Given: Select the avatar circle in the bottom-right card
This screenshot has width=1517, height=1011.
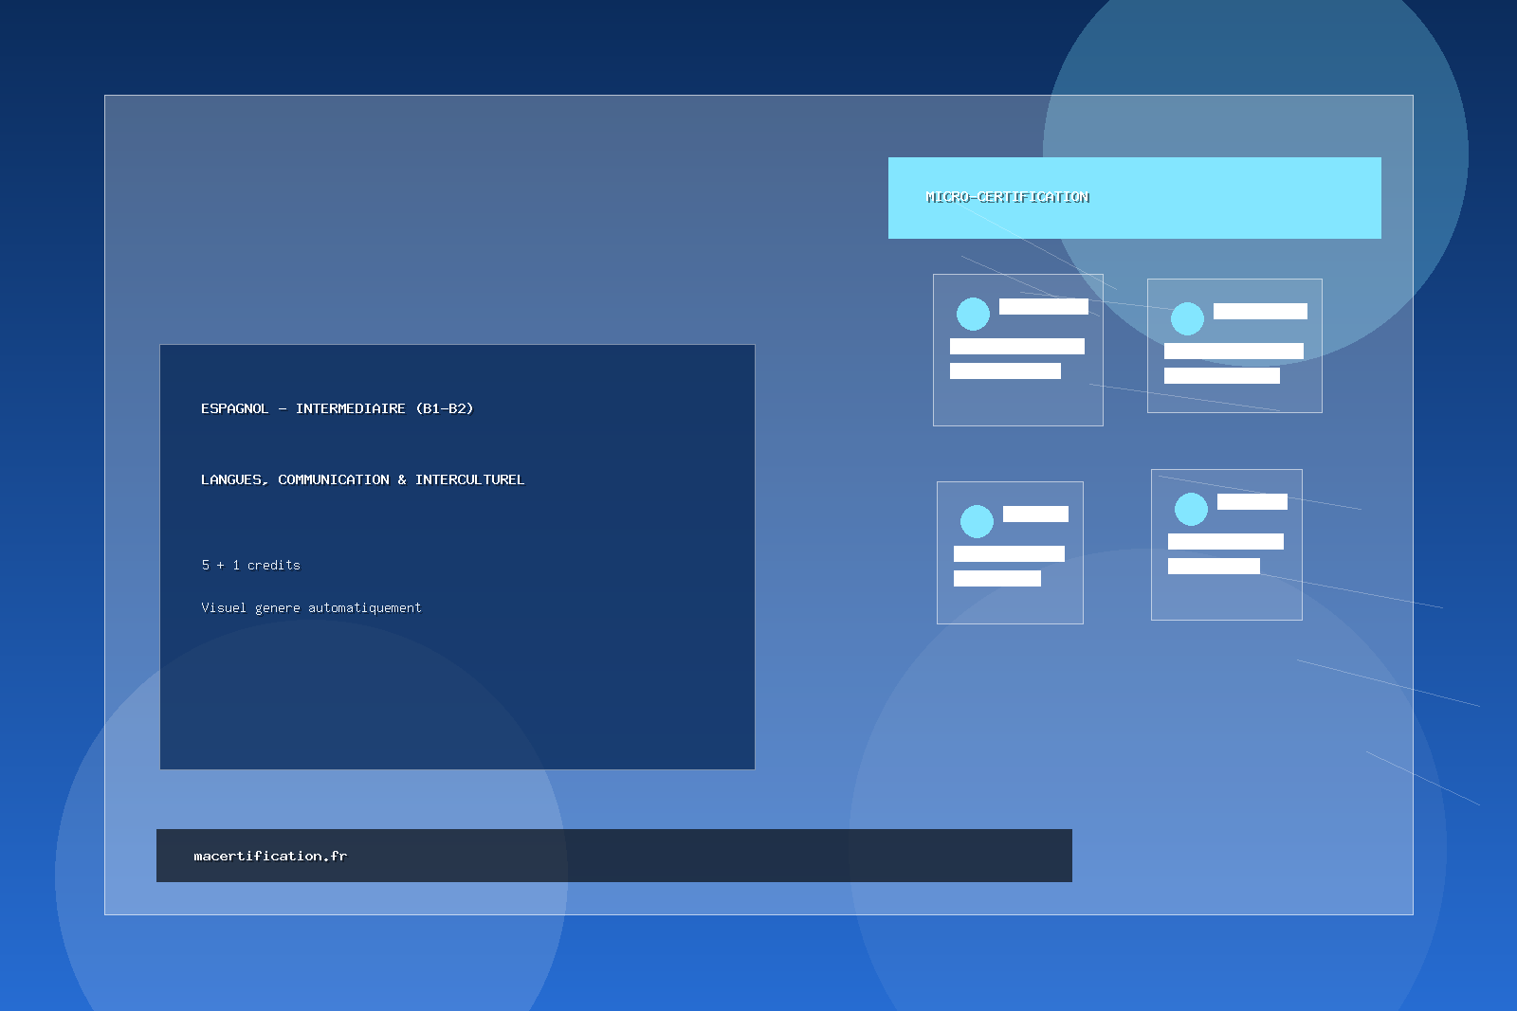Looking at the screenshot, I should (1191, 509).
